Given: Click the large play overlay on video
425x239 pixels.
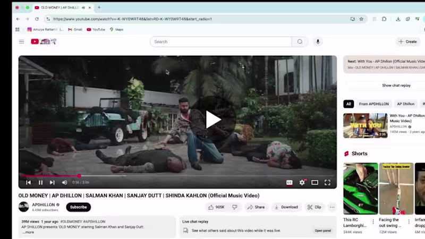Looking at the screenshot, I should pyautogui.click(x=214, y=119).
